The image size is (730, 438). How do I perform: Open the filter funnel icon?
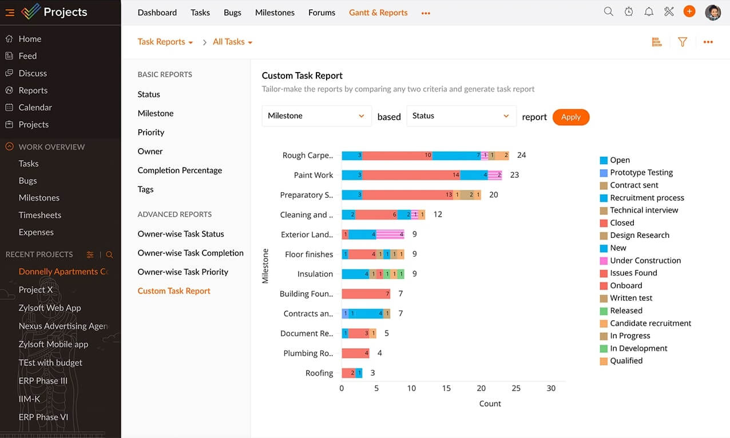pos(683,42)
